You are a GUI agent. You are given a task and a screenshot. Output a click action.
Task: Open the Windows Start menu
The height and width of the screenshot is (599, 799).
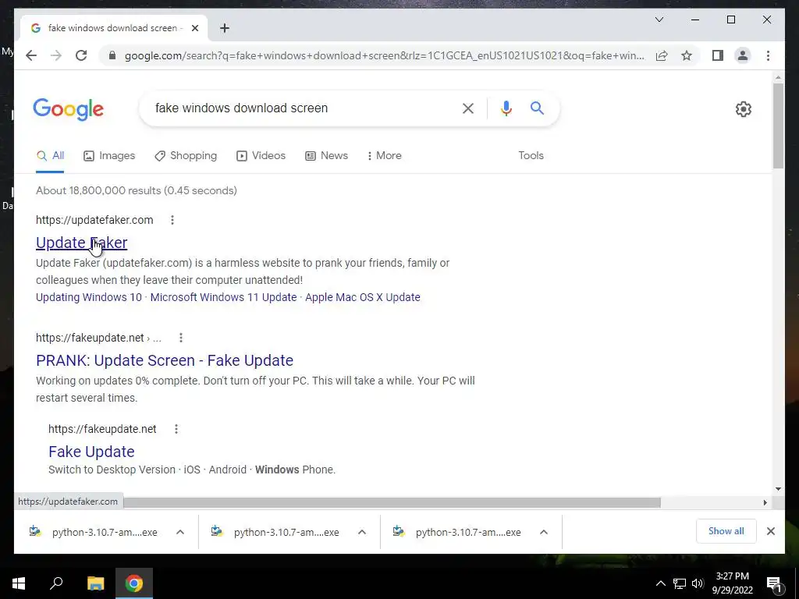click(x=19, y=583)
